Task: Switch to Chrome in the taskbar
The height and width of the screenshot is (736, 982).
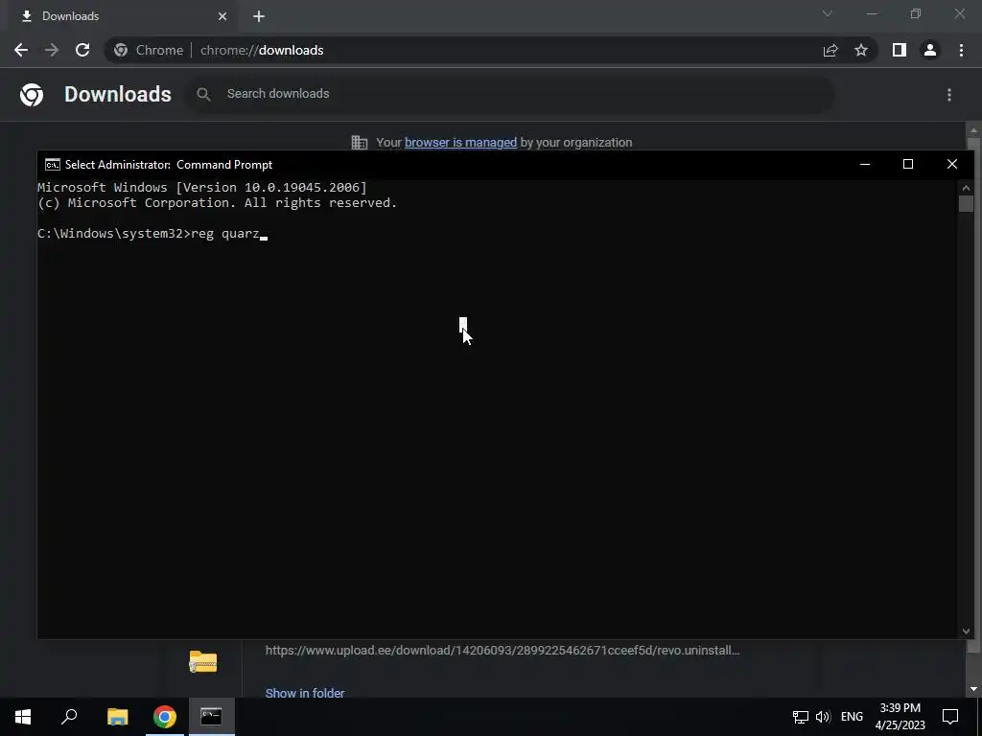Action: click(x=165, y=717)
